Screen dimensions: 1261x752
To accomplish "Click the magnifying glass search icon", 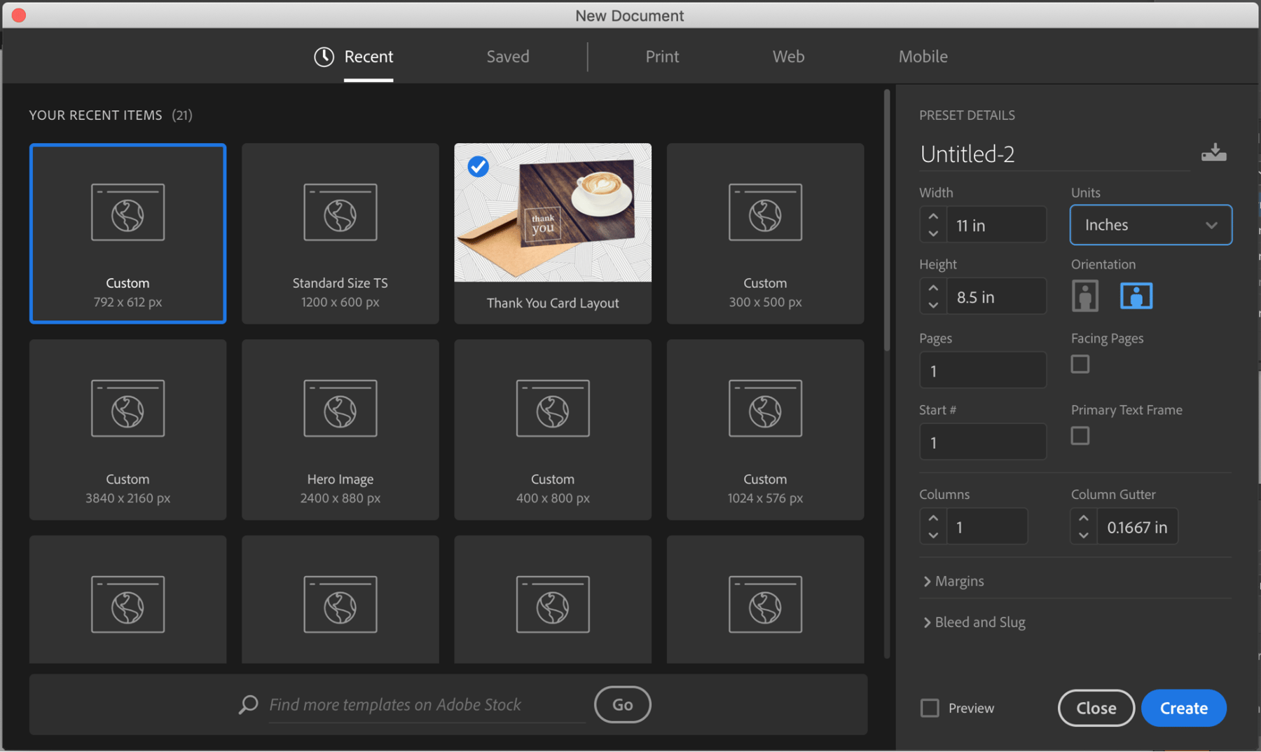I will point(248,704).
